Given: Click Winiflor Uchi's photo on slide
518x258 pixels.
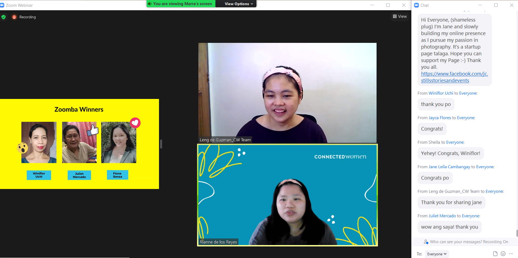Looking at the screenshot, I should (39, 142).
